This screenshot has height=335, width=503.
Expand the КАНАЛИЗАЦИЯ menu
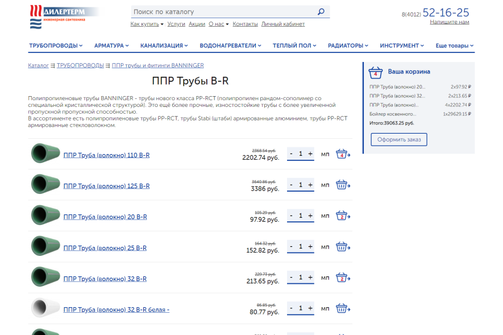164,46
